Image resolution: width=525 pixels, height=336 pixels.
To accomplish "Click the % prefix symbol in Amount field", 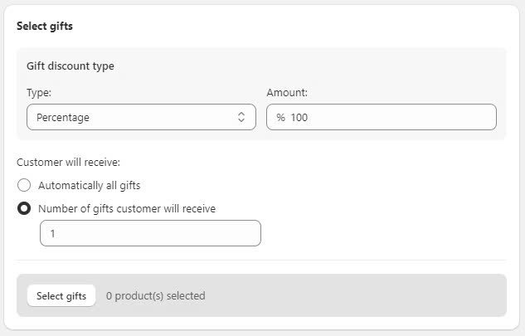I will tap(280, 118).
